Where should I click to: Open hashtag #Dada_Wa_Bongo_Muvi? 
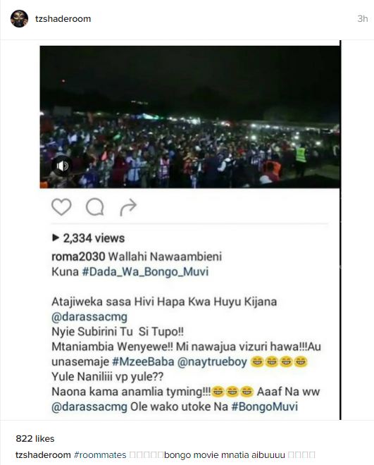coord(145,272)
